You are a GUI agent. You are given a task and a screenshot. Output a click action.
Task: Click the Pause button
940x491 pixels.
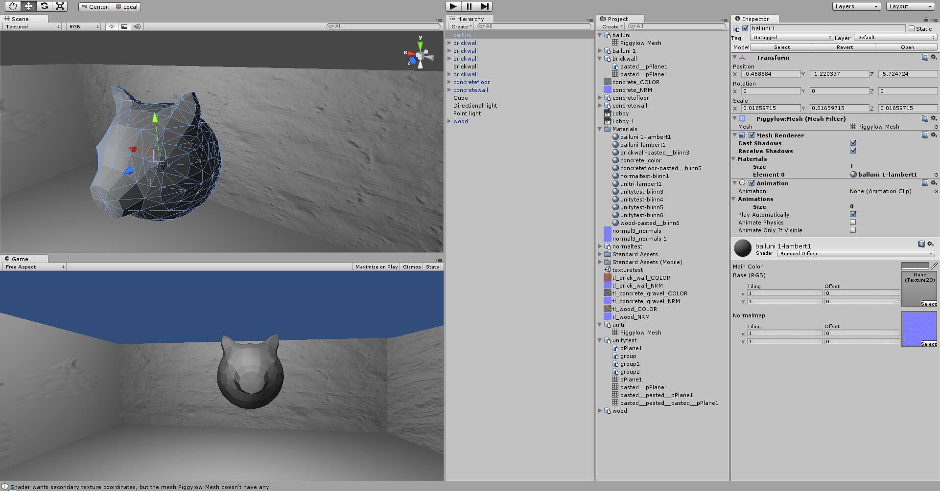pos(469,6)
